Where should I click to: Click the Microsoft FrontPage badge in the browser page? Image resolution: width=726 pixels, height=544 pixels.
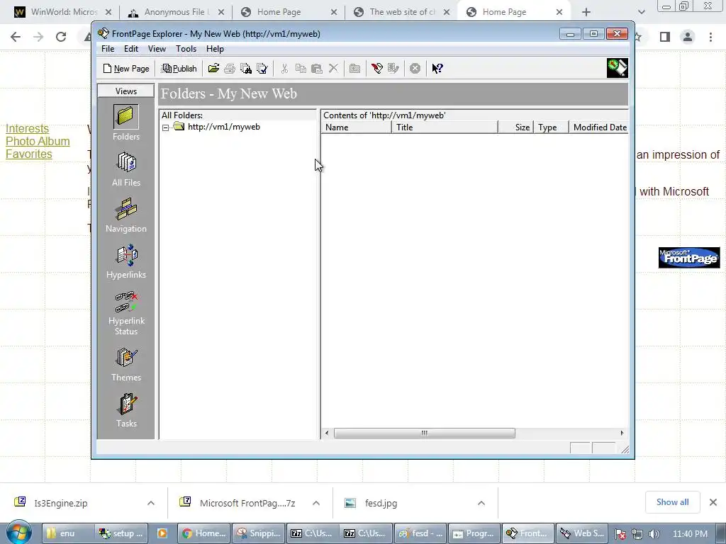click(x=689, y=258)
